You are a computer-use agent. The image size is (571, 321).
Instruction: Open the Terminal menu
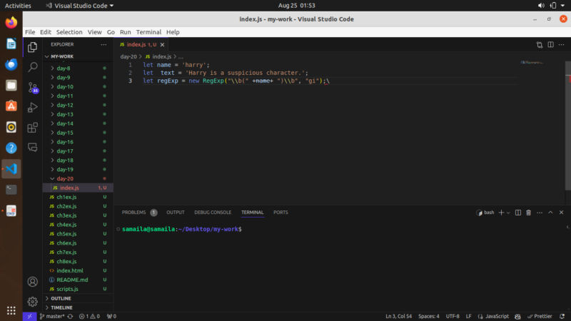pyautogui.click(x=148, y=32)
